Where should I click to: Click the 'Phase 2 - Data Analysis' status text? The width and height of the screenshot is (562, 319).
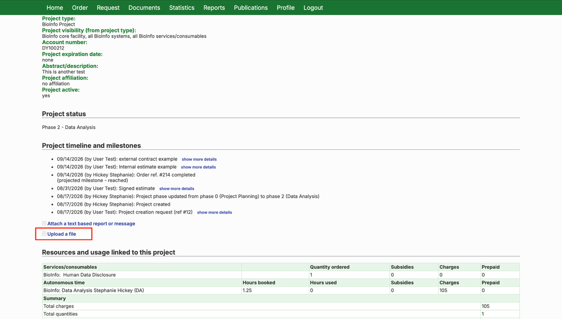coord(69,127)
